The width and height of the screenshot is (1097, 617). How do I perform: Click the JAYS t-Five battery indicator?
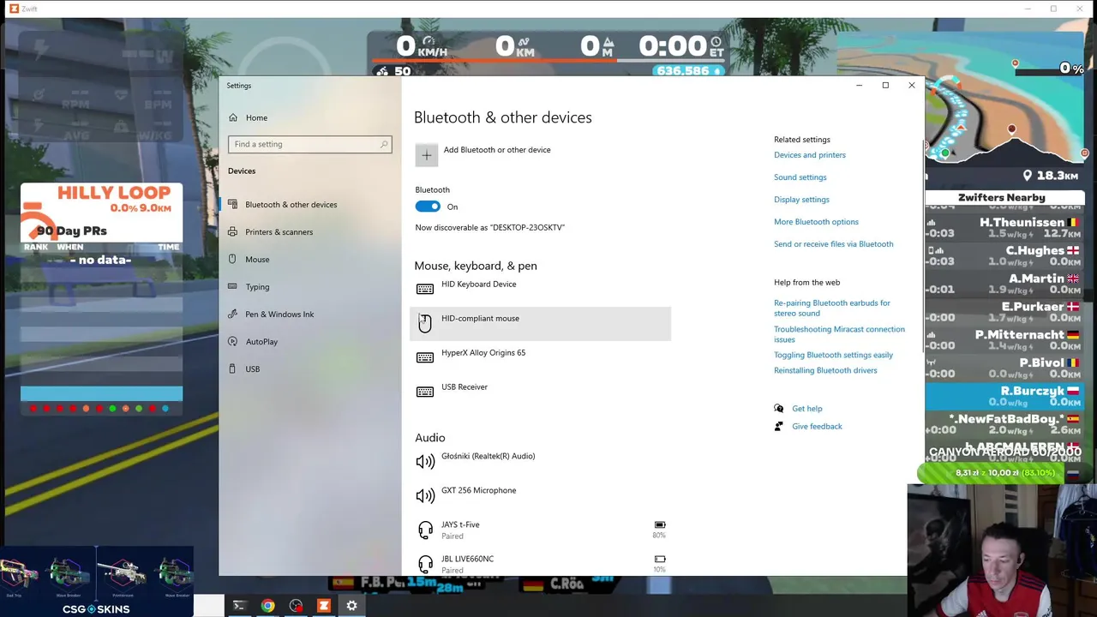click(x=659, y=530)
